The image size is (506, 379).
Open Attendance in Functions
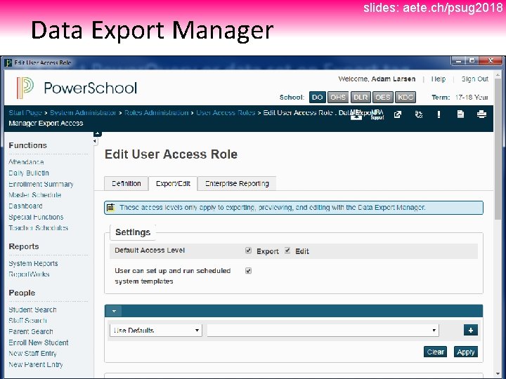click(x=26, y=162)
